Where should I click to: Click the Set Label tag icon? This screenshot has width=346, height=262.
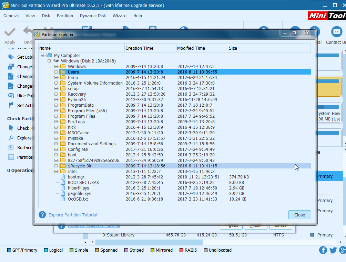(11, 57)
